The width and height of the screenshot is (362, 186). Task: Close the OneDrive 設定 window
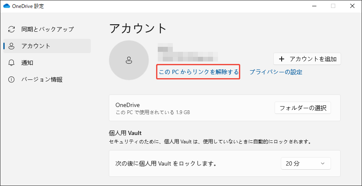tap(352, 6)
